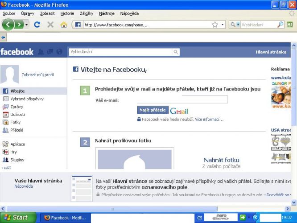This screenshot has height=223, width=297.
Task: Click the home page layout thumbnail
Action: 82,188
